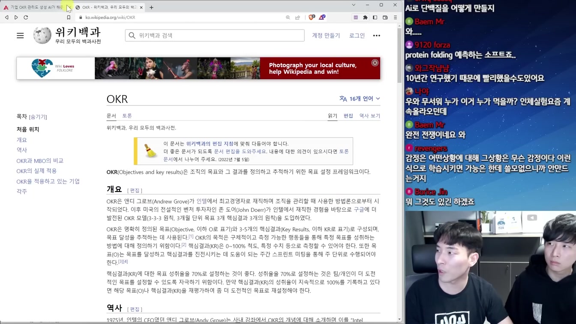Click the 위키백과 wordmark title
This screenshot has height=324, width=576.
point(78,32)
